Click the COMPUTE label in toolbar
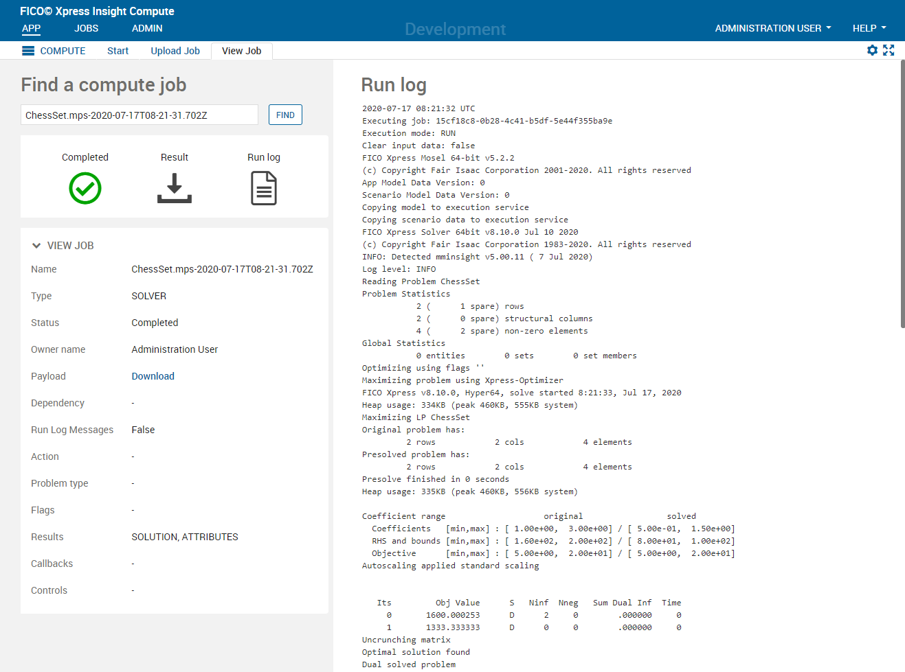905x672 pixels. click(63, 51)
